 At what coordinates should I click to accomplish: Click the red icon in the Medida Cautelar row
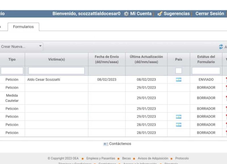(226, 98)
